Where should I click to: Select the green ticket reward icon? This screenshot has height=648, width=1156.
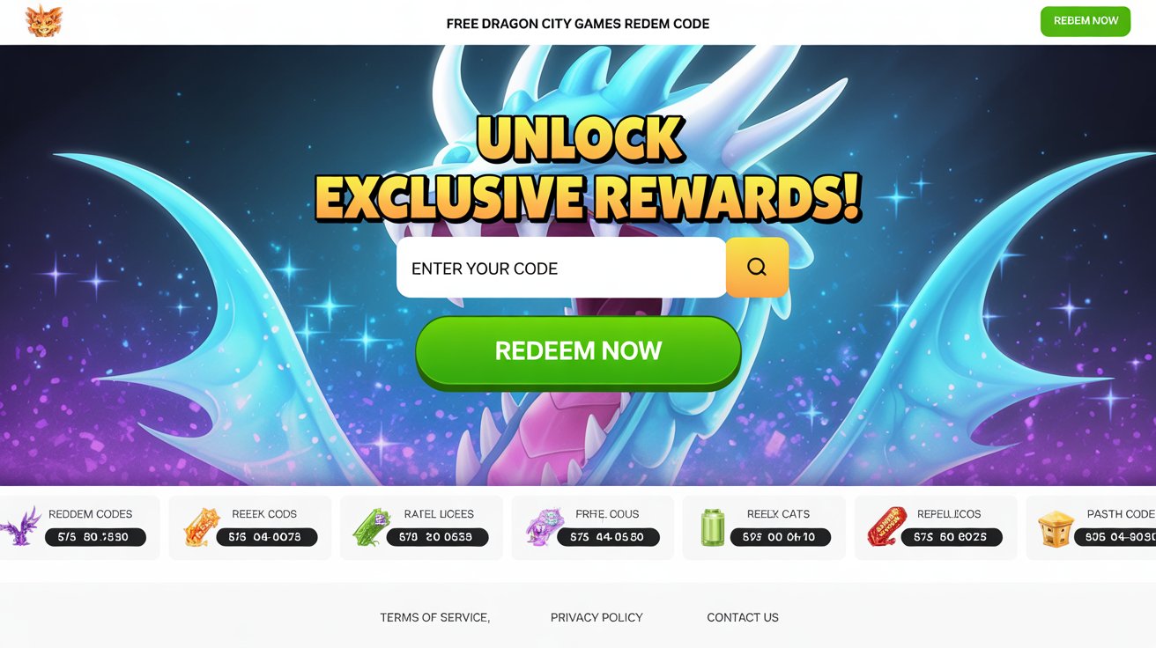pyautogui.click(x=368, y=527)
